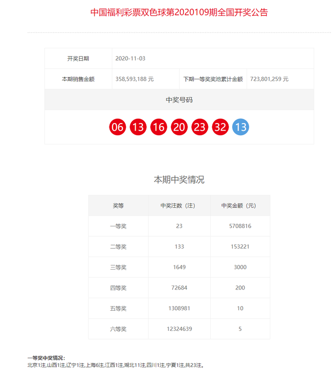Click the 奖等 column header
The width and height of the screenshot is (334, 374).
[118, 206]
